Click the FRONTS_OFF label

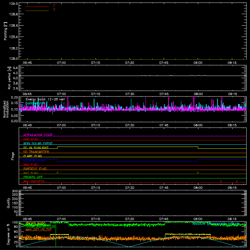click(33, 177)
